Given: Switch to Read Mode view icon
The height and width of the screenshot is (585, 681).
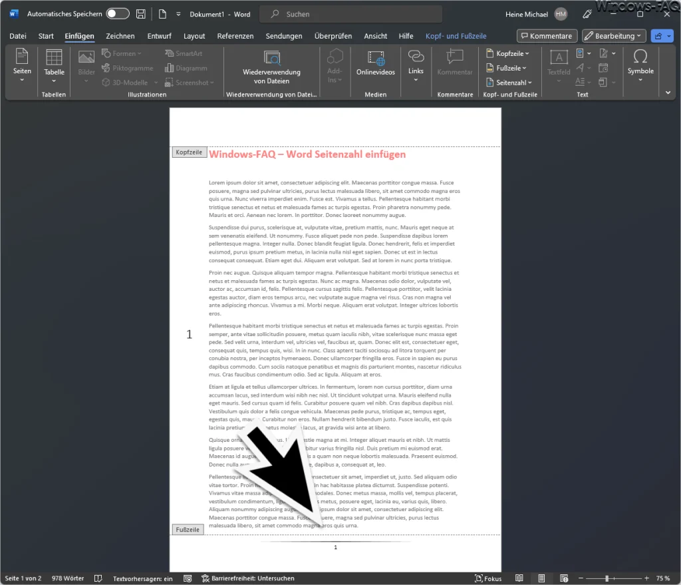Looking at the screenshot, I should (x=519, y=578).
